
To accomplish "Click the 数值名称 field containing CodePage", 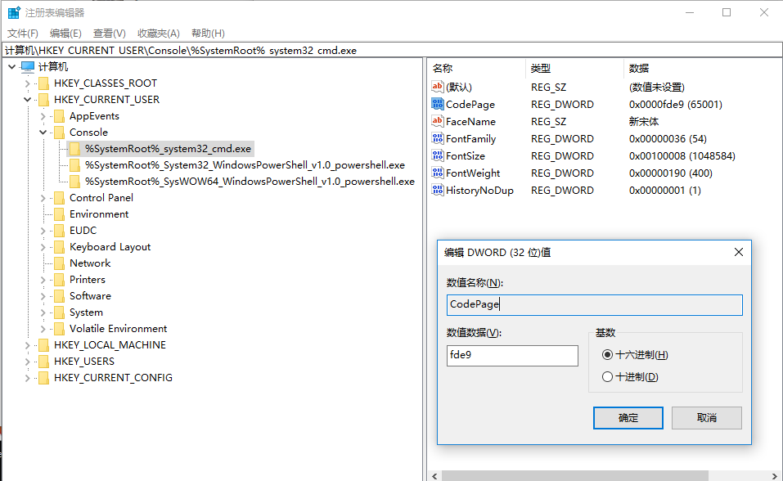I will coord(594,304).
